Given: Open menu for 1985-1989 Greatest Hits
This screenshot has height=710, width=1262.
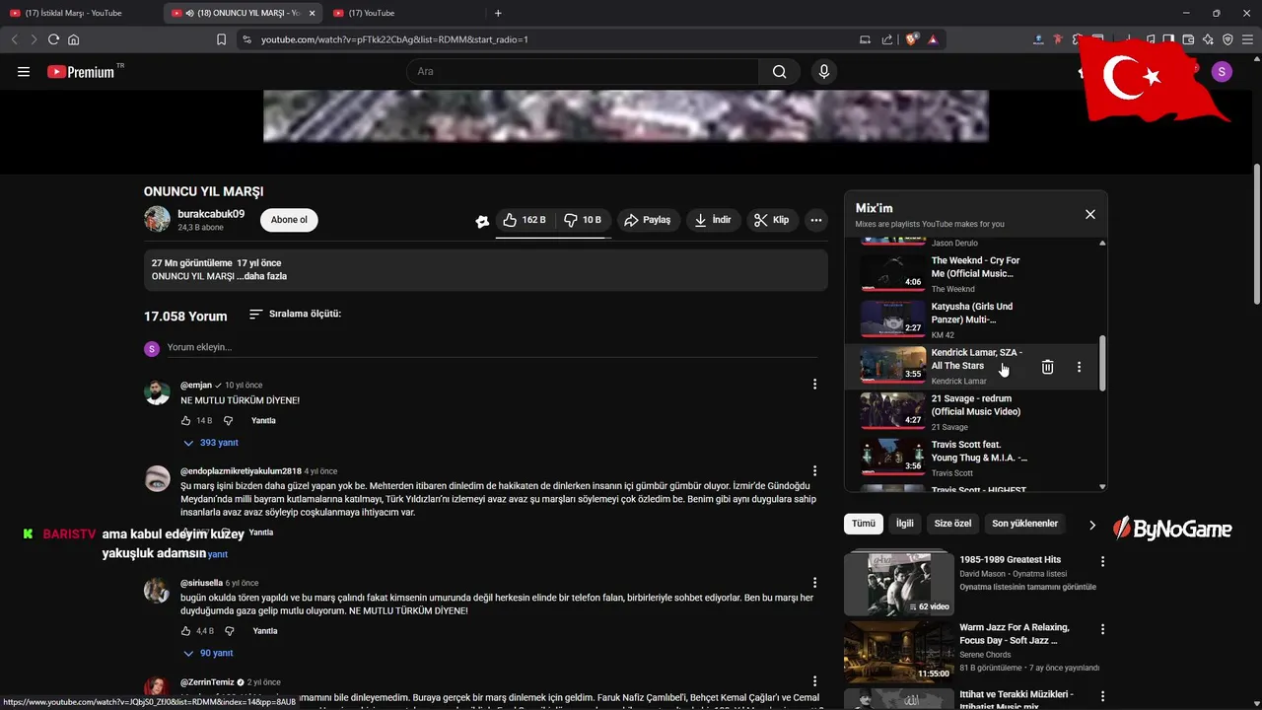Looking at the screenshot, I should [1102, 561].
